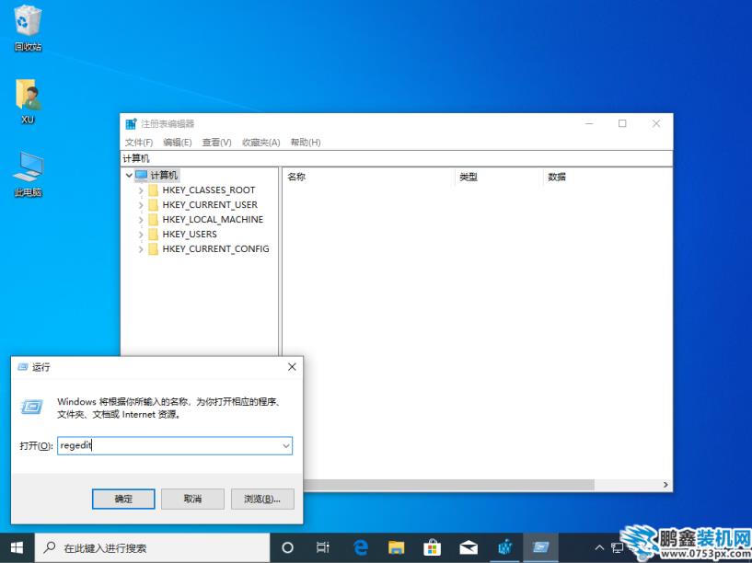Select HKEY_USERS tree label

pyautogui.click(x=190, y=235)
